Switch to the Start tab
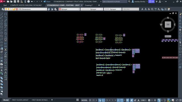The height and width of the screenshot is (102, 182). [x=5, y=5]
